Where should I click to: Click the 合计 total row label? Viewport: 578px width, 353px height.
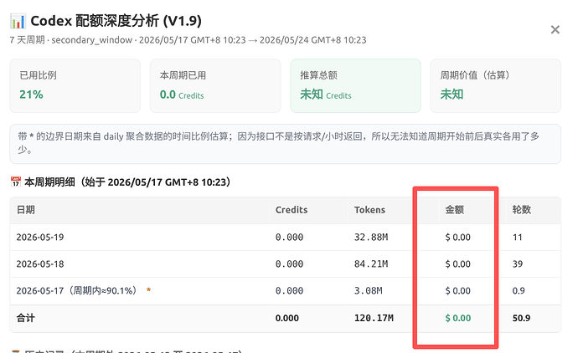coord(26,318)
